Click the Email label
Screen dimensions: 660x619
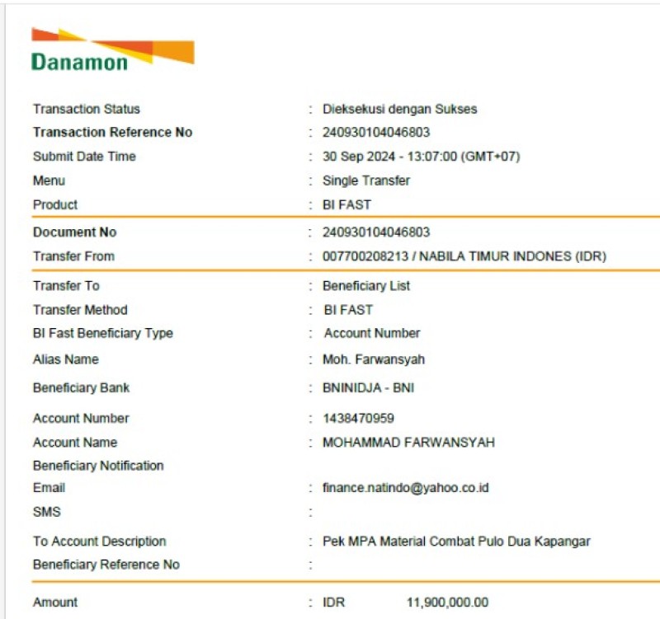[x=49, y=488]
